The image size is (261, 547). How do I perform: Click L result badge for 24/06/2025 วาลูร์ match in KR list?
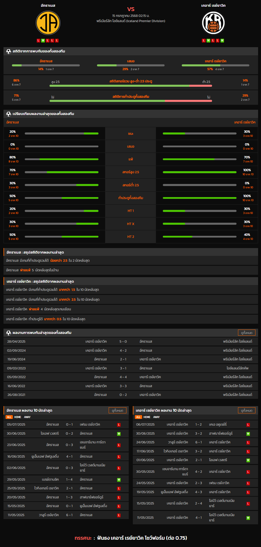(x=248, y=442)
